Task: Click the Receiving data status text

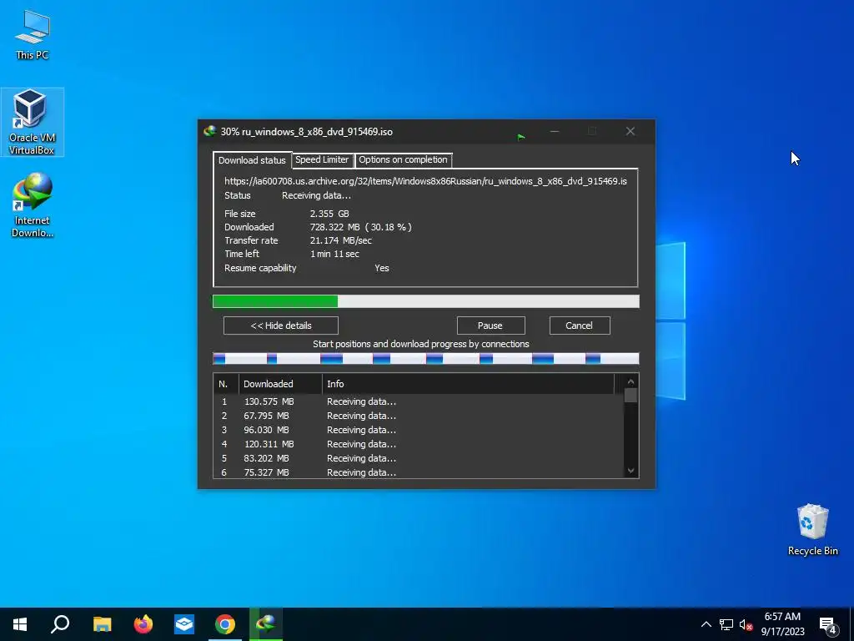Action: click(316, 195)
